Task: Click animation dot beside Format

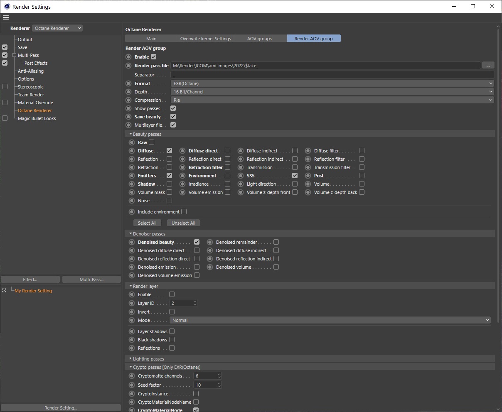Action: [128, 83]
